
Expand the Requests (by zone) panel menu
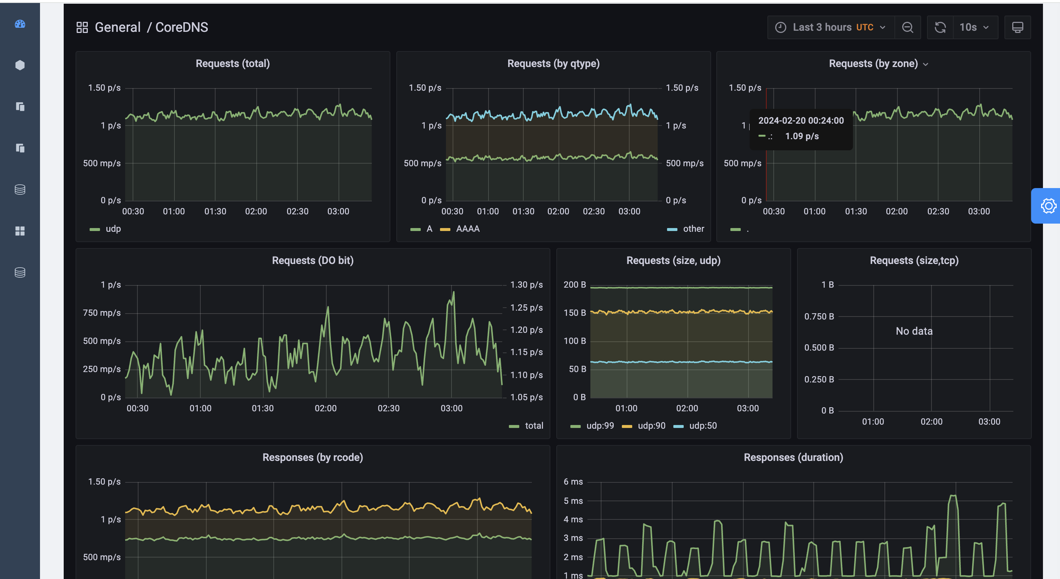926,64
